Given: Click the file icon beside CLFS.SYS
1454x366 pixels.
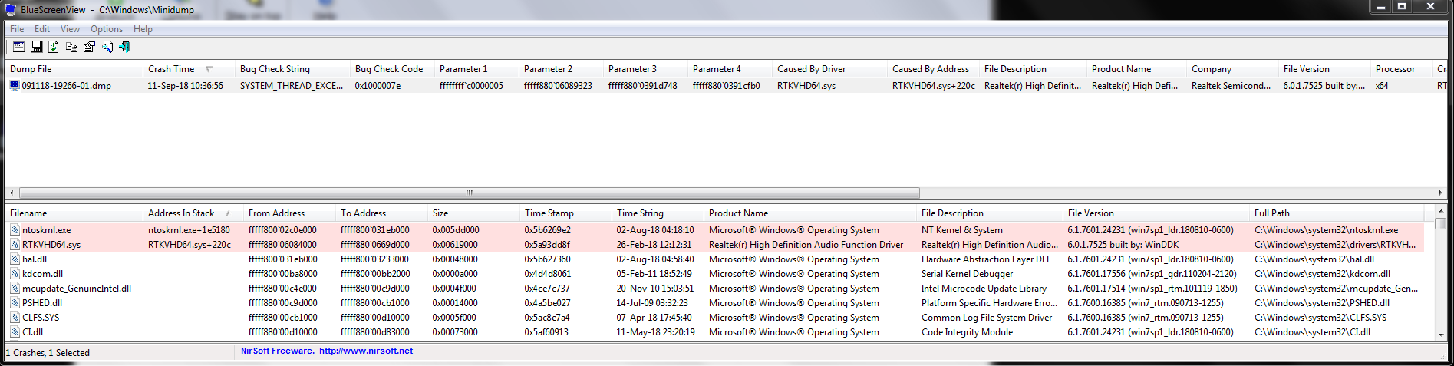Looking at the screenshot, I should pyautogui.click(x=15, y=318).
